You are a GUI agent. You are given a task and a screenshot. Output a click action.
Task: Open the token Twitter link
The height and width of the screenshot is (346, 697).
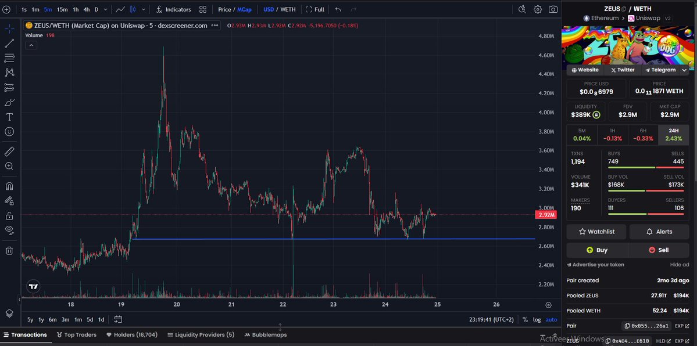click(x=623, y=70)
